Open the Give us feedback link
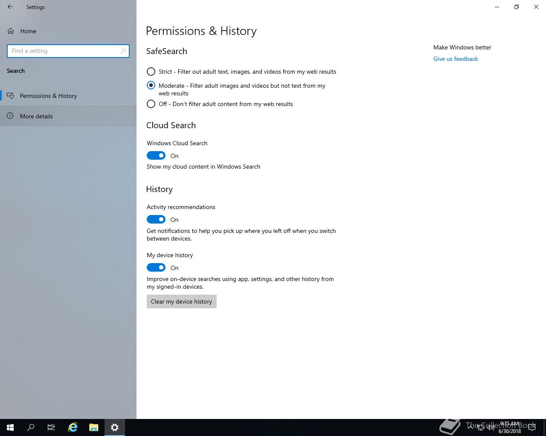 [x=456, y=59]
